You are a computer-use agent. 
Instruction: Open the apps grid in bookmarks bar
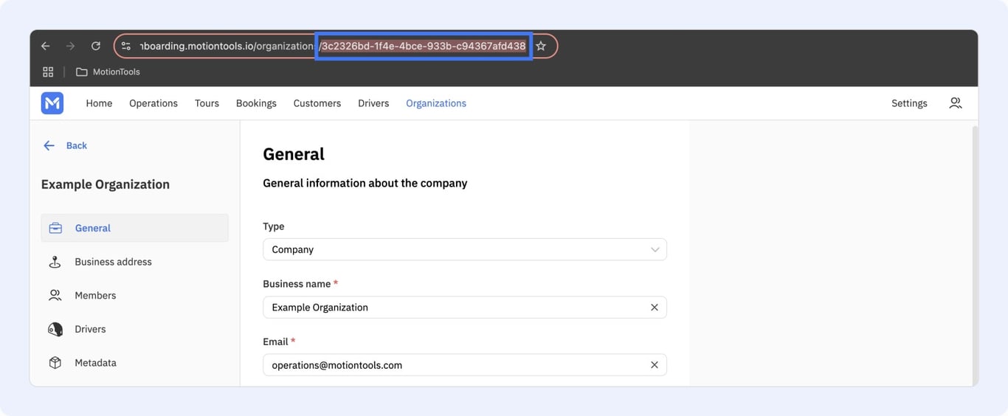pos(48,72)
